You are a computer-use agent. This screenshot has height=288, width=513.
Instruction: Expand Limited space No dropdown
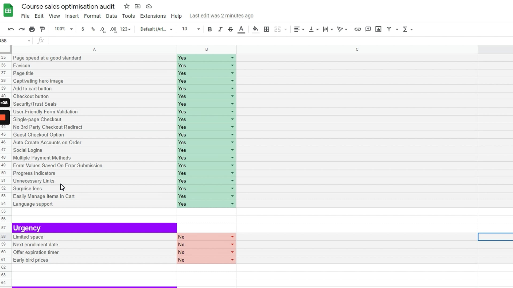pos(232,237)
